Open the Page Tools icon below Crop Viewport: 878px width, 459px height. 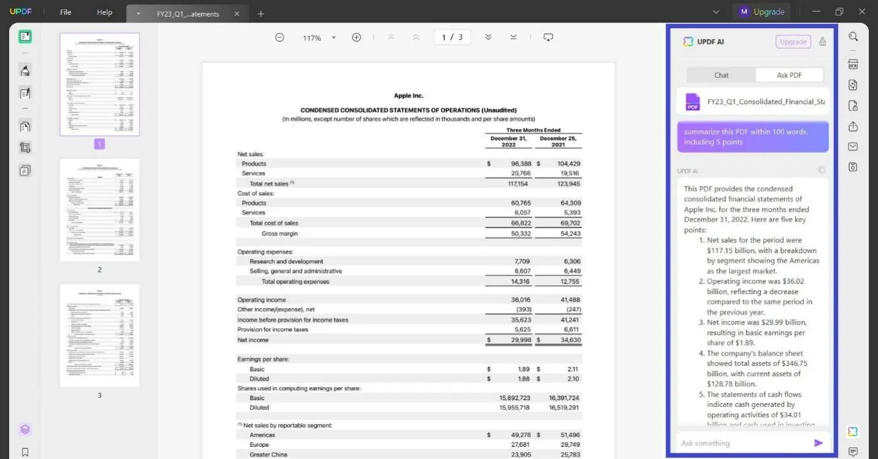click(25, 171)
